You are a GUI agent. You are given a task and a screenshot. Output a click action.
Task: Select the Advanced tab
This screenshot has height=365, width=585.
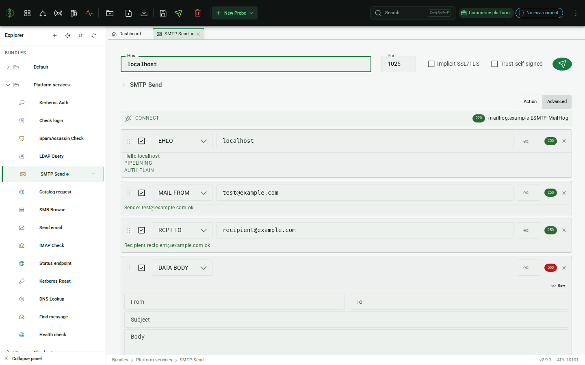click(x=557, y=102)
